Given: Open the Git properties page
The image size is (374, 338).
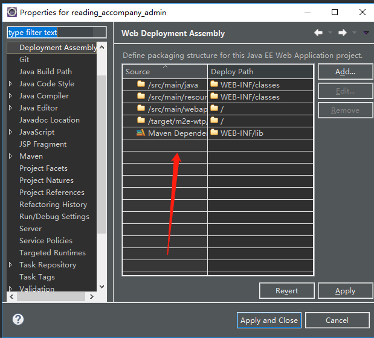Looking at the screenshot, I should [x=24, y=60].
